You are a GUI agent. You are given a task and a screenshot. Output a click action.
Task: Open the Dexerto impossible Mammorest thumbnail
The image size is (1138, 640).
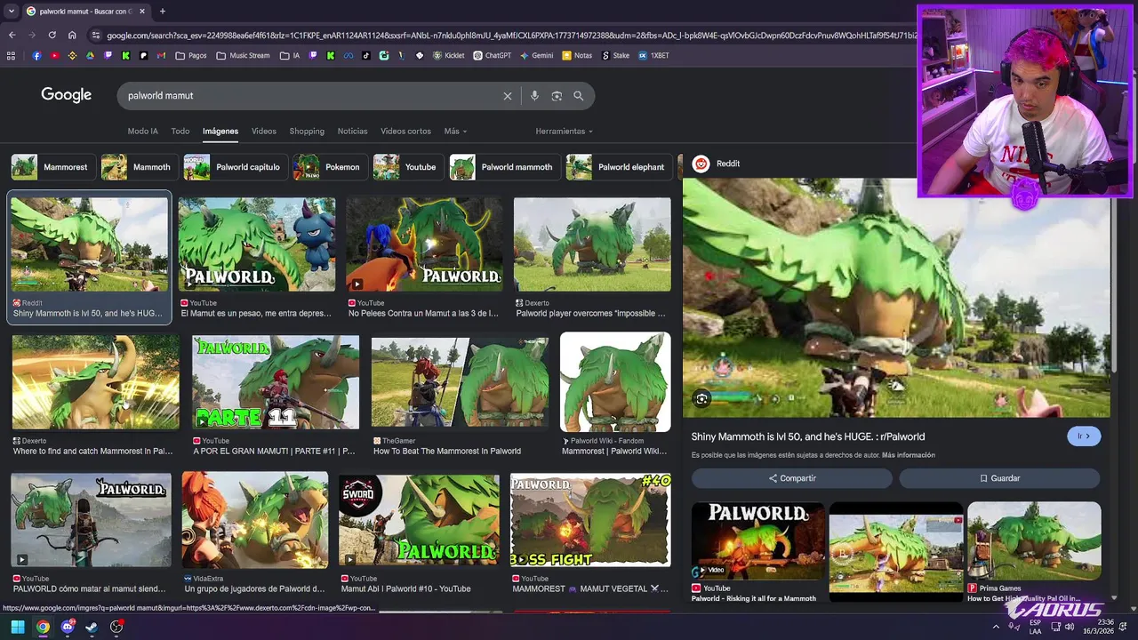click(592, 244)
